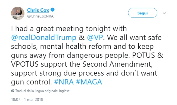Image resolution: width=177 pixels, height=105 pixels.
Task: Click the words 'gun control.' before the hashtags
Action: [x=31, y=82]
